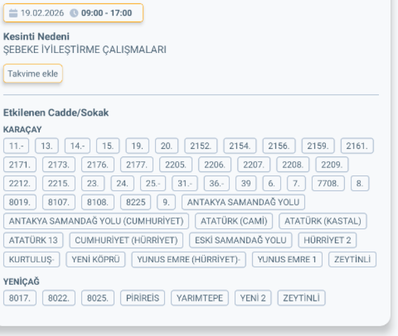The image size is (398, 336).
Task: Click the Kesinti Nedeni heading
Action: (36, 37)
